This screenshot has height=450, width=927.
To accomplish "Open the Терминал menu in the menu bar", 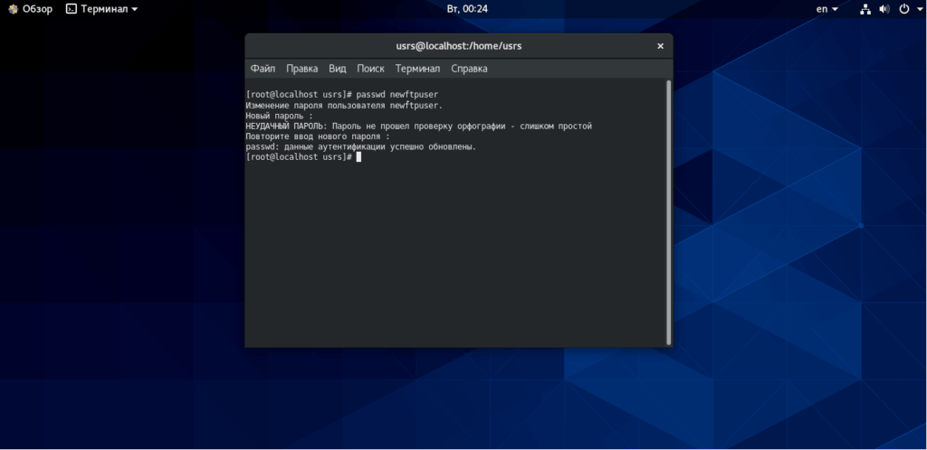I will [417, 69].
